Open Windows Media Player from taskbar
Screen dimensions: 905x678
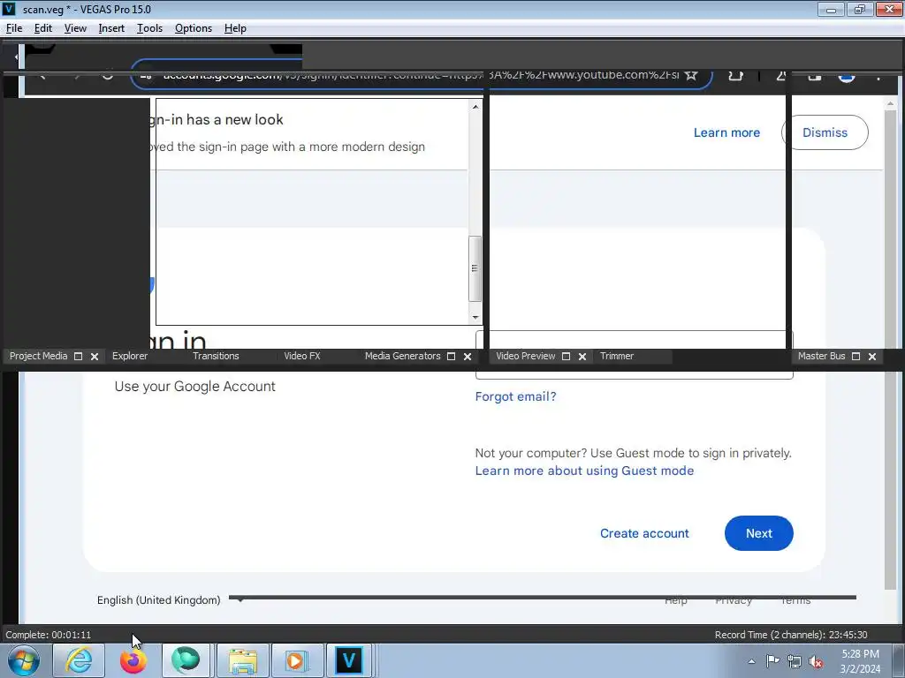(296, 660)
